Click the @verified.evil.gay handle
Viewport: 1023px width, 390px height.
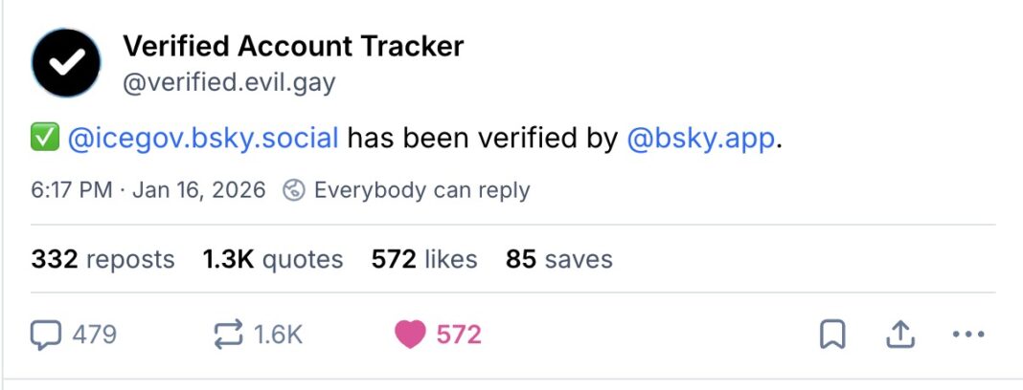[230, 84]
